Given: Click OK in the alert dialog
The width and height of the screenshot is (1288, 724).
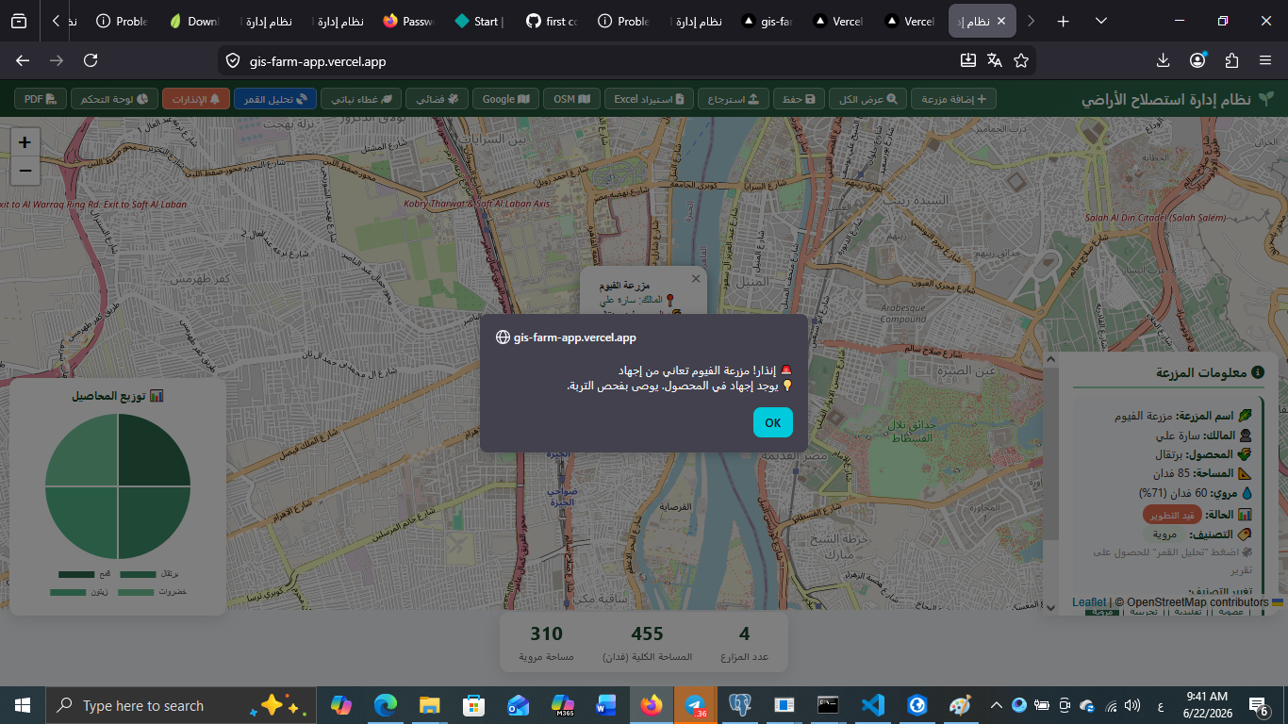Looking at the screenshot, I should [x=773, y=422].
